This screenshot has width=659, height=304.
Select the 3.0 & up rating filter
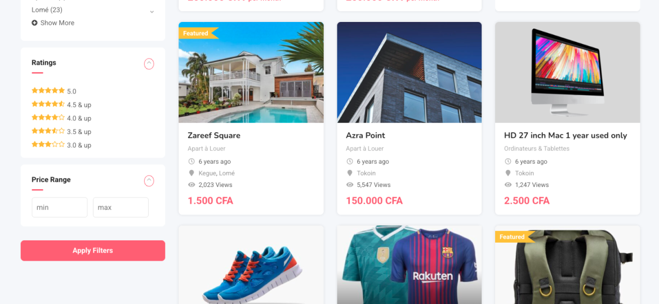(x=61, y=145)
